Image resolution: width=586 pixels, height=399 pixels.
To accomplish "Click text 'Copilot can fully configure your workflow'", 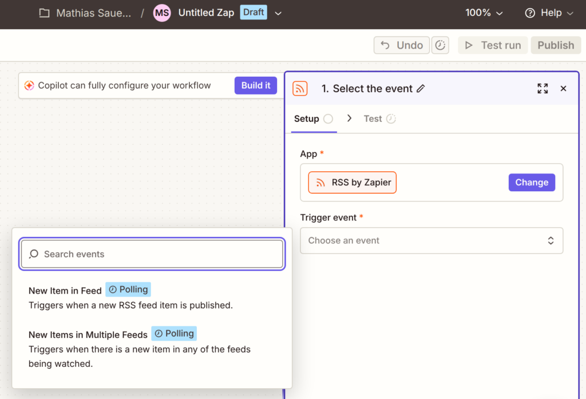I will tap(124, 86).
